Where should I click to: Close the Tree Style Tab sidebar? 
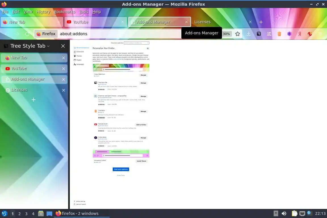click(x=63, y=46)
